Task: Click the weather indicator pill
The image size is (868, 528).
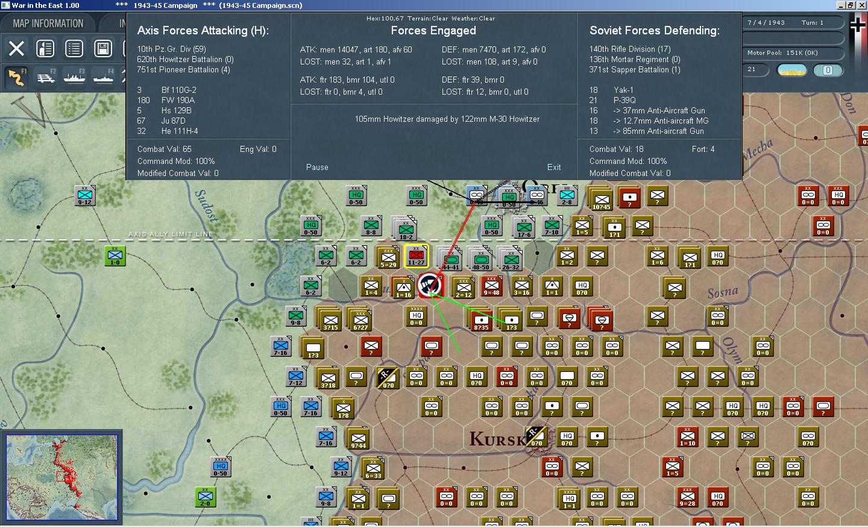Action: tap(792, 70)
